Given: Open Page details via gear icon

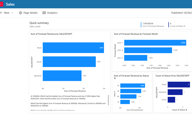Looking at the screenshot, I should point(20,13).
